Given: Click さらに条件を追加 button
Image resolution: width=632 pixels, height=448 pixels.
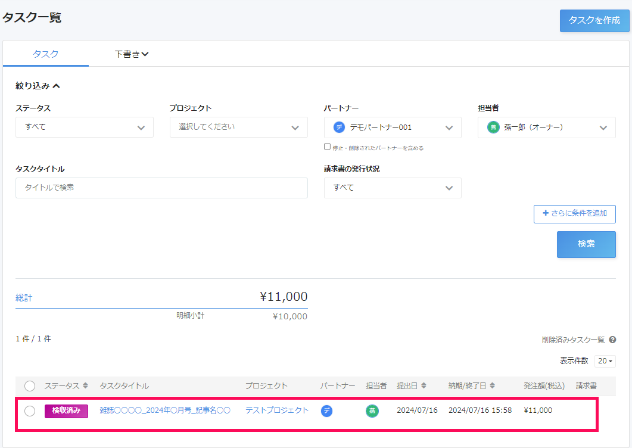Looking at the screenshot, I should click(x=574, y=214).
